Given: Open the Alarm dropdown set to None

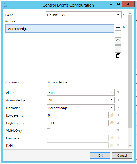Looking at the screenshot, I should click(x=81, y=92).
